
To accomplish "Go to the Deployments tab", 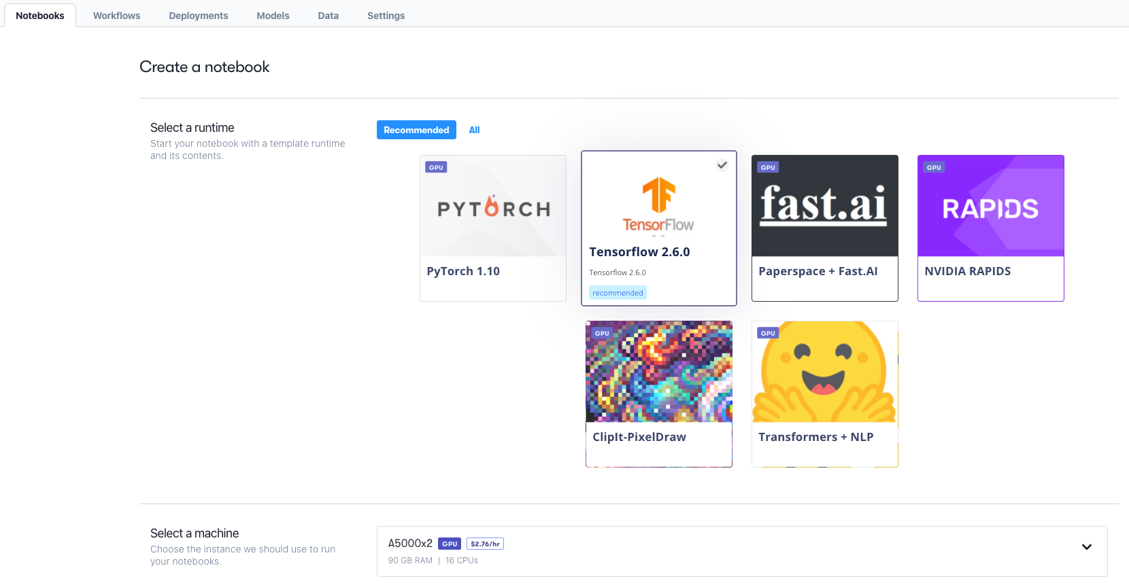I will [199, 16].
